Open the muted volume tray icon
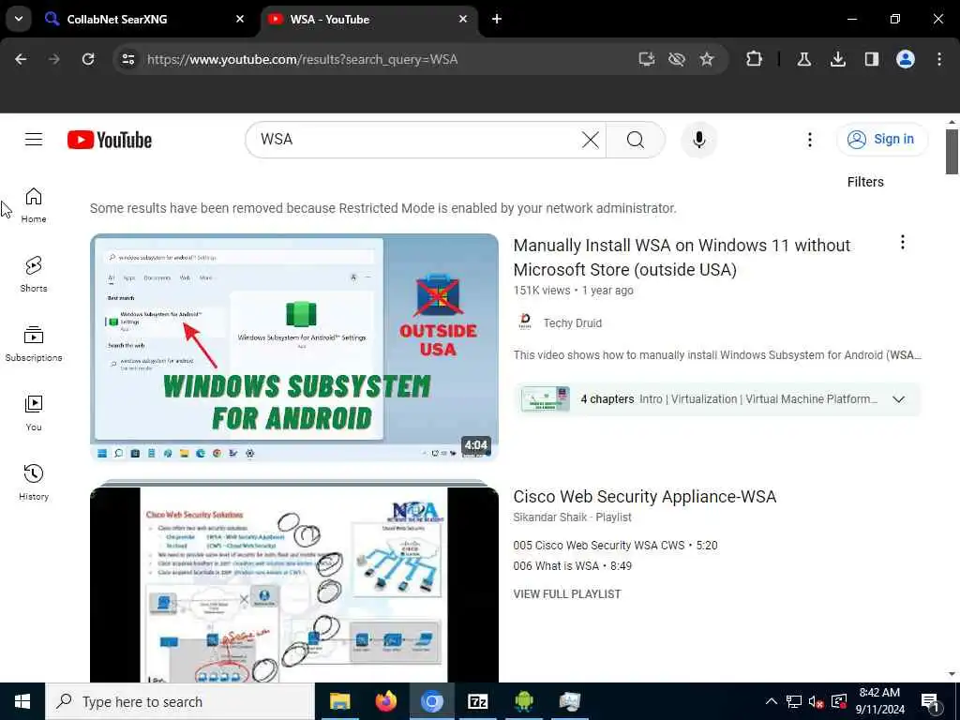This screenshot has height=720, width=960. 817,701
